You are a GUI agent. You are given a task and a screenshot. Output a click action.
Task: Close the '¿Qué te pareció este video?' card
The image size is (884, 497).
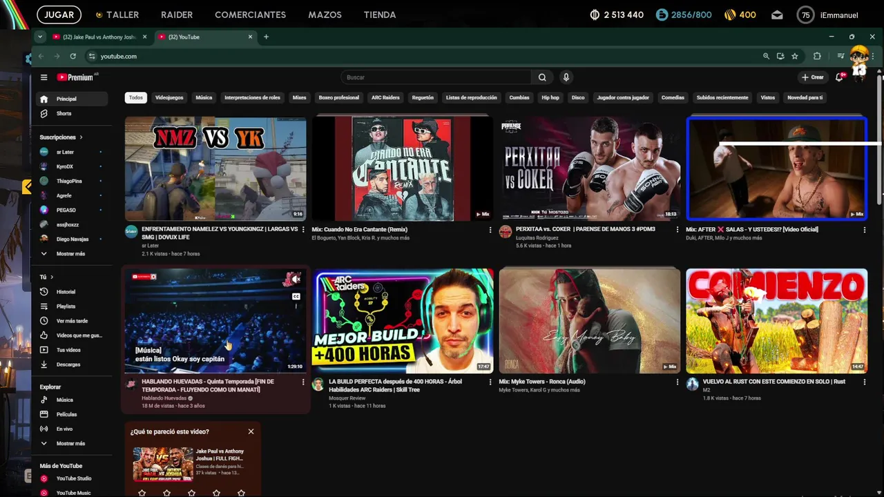(x=251, y=431)
